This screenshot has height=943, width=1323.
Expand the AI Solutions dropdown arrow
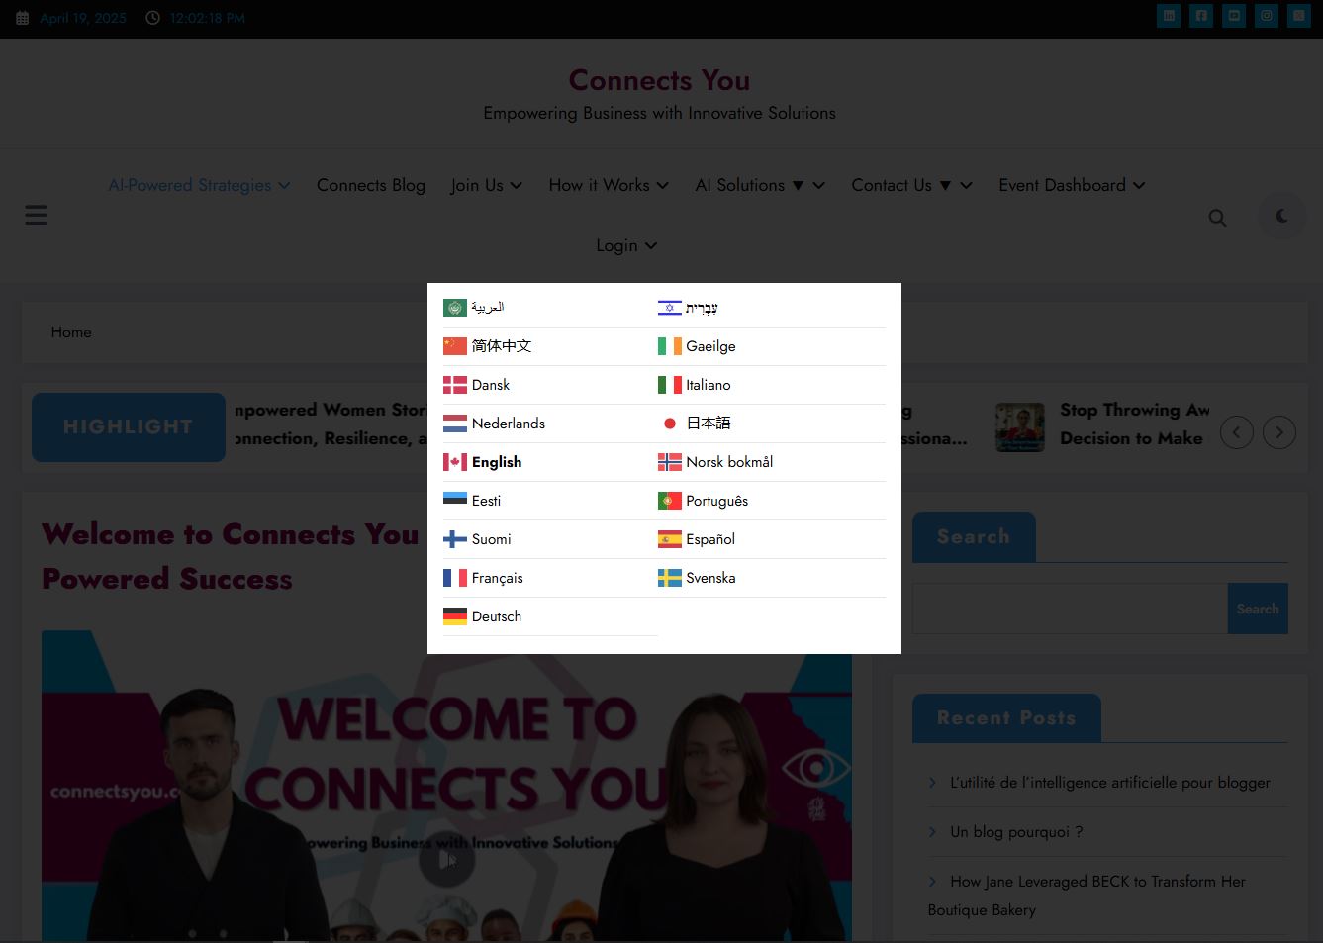pos(819,186)
